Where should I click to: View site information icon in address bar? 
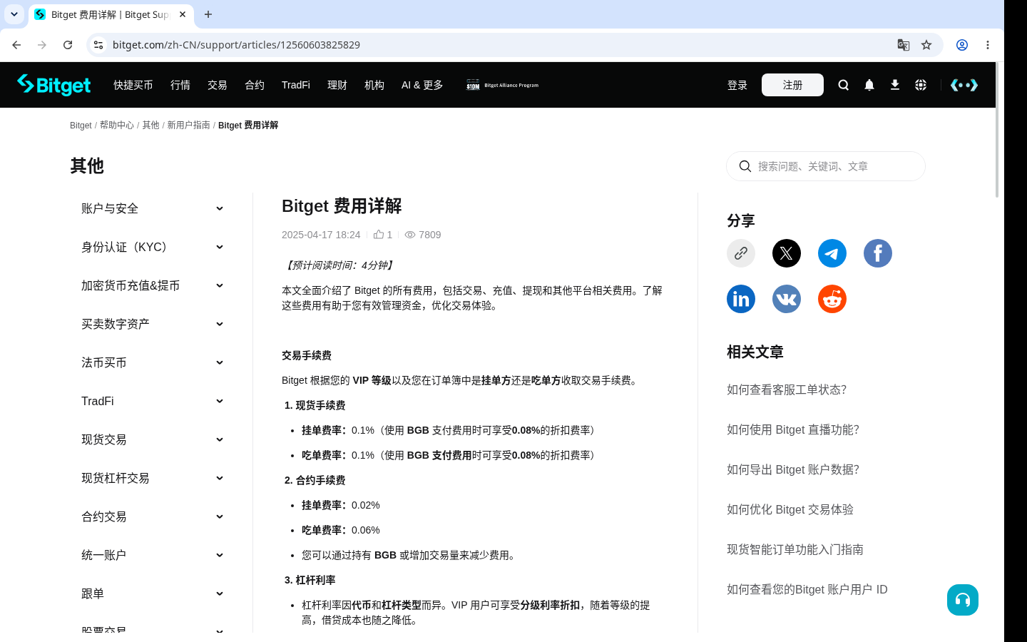click(x=98, y=45)
